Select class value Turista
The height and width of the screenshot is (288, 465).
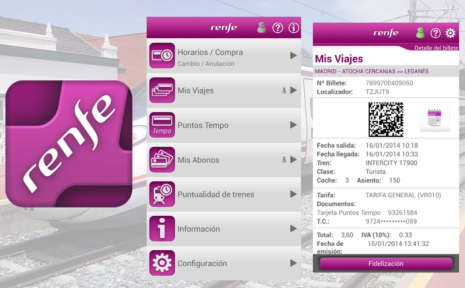tap(376, 172)
